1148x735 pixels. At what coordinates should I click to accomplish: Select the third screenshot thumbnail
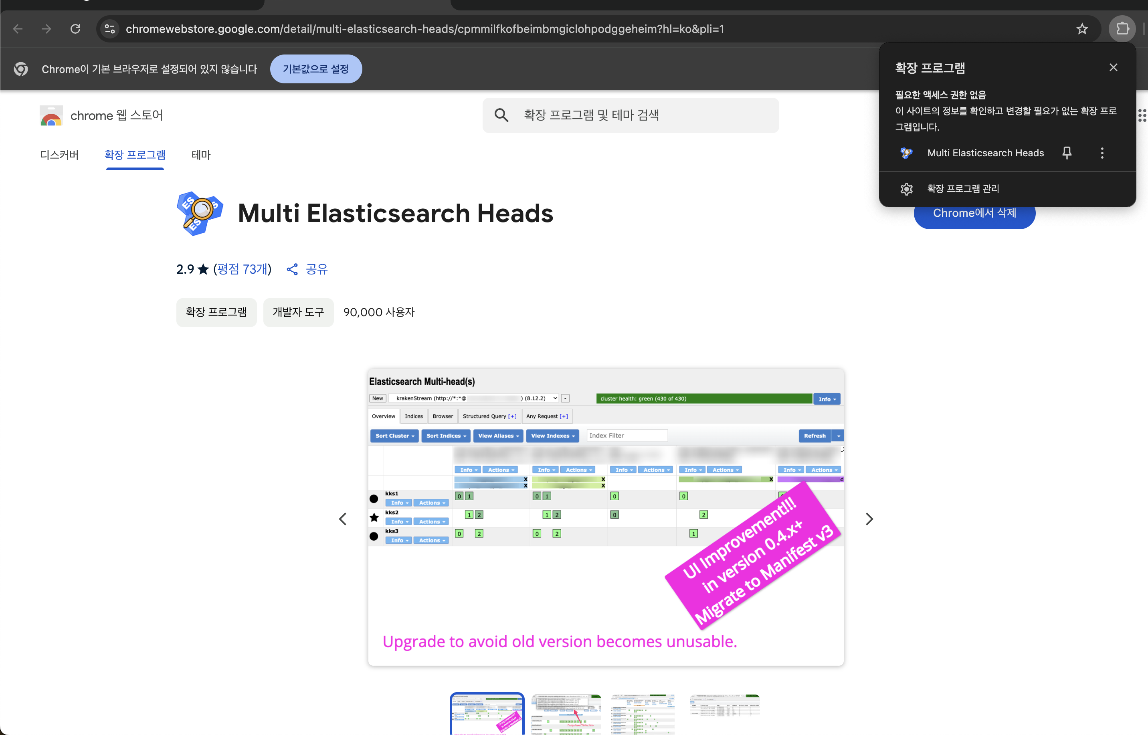coord(643,715)
